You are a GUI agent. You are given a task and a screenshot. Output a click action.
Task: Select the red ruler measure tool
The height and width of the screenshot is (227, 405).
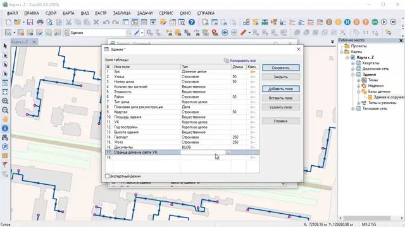[x=243, y=33]
